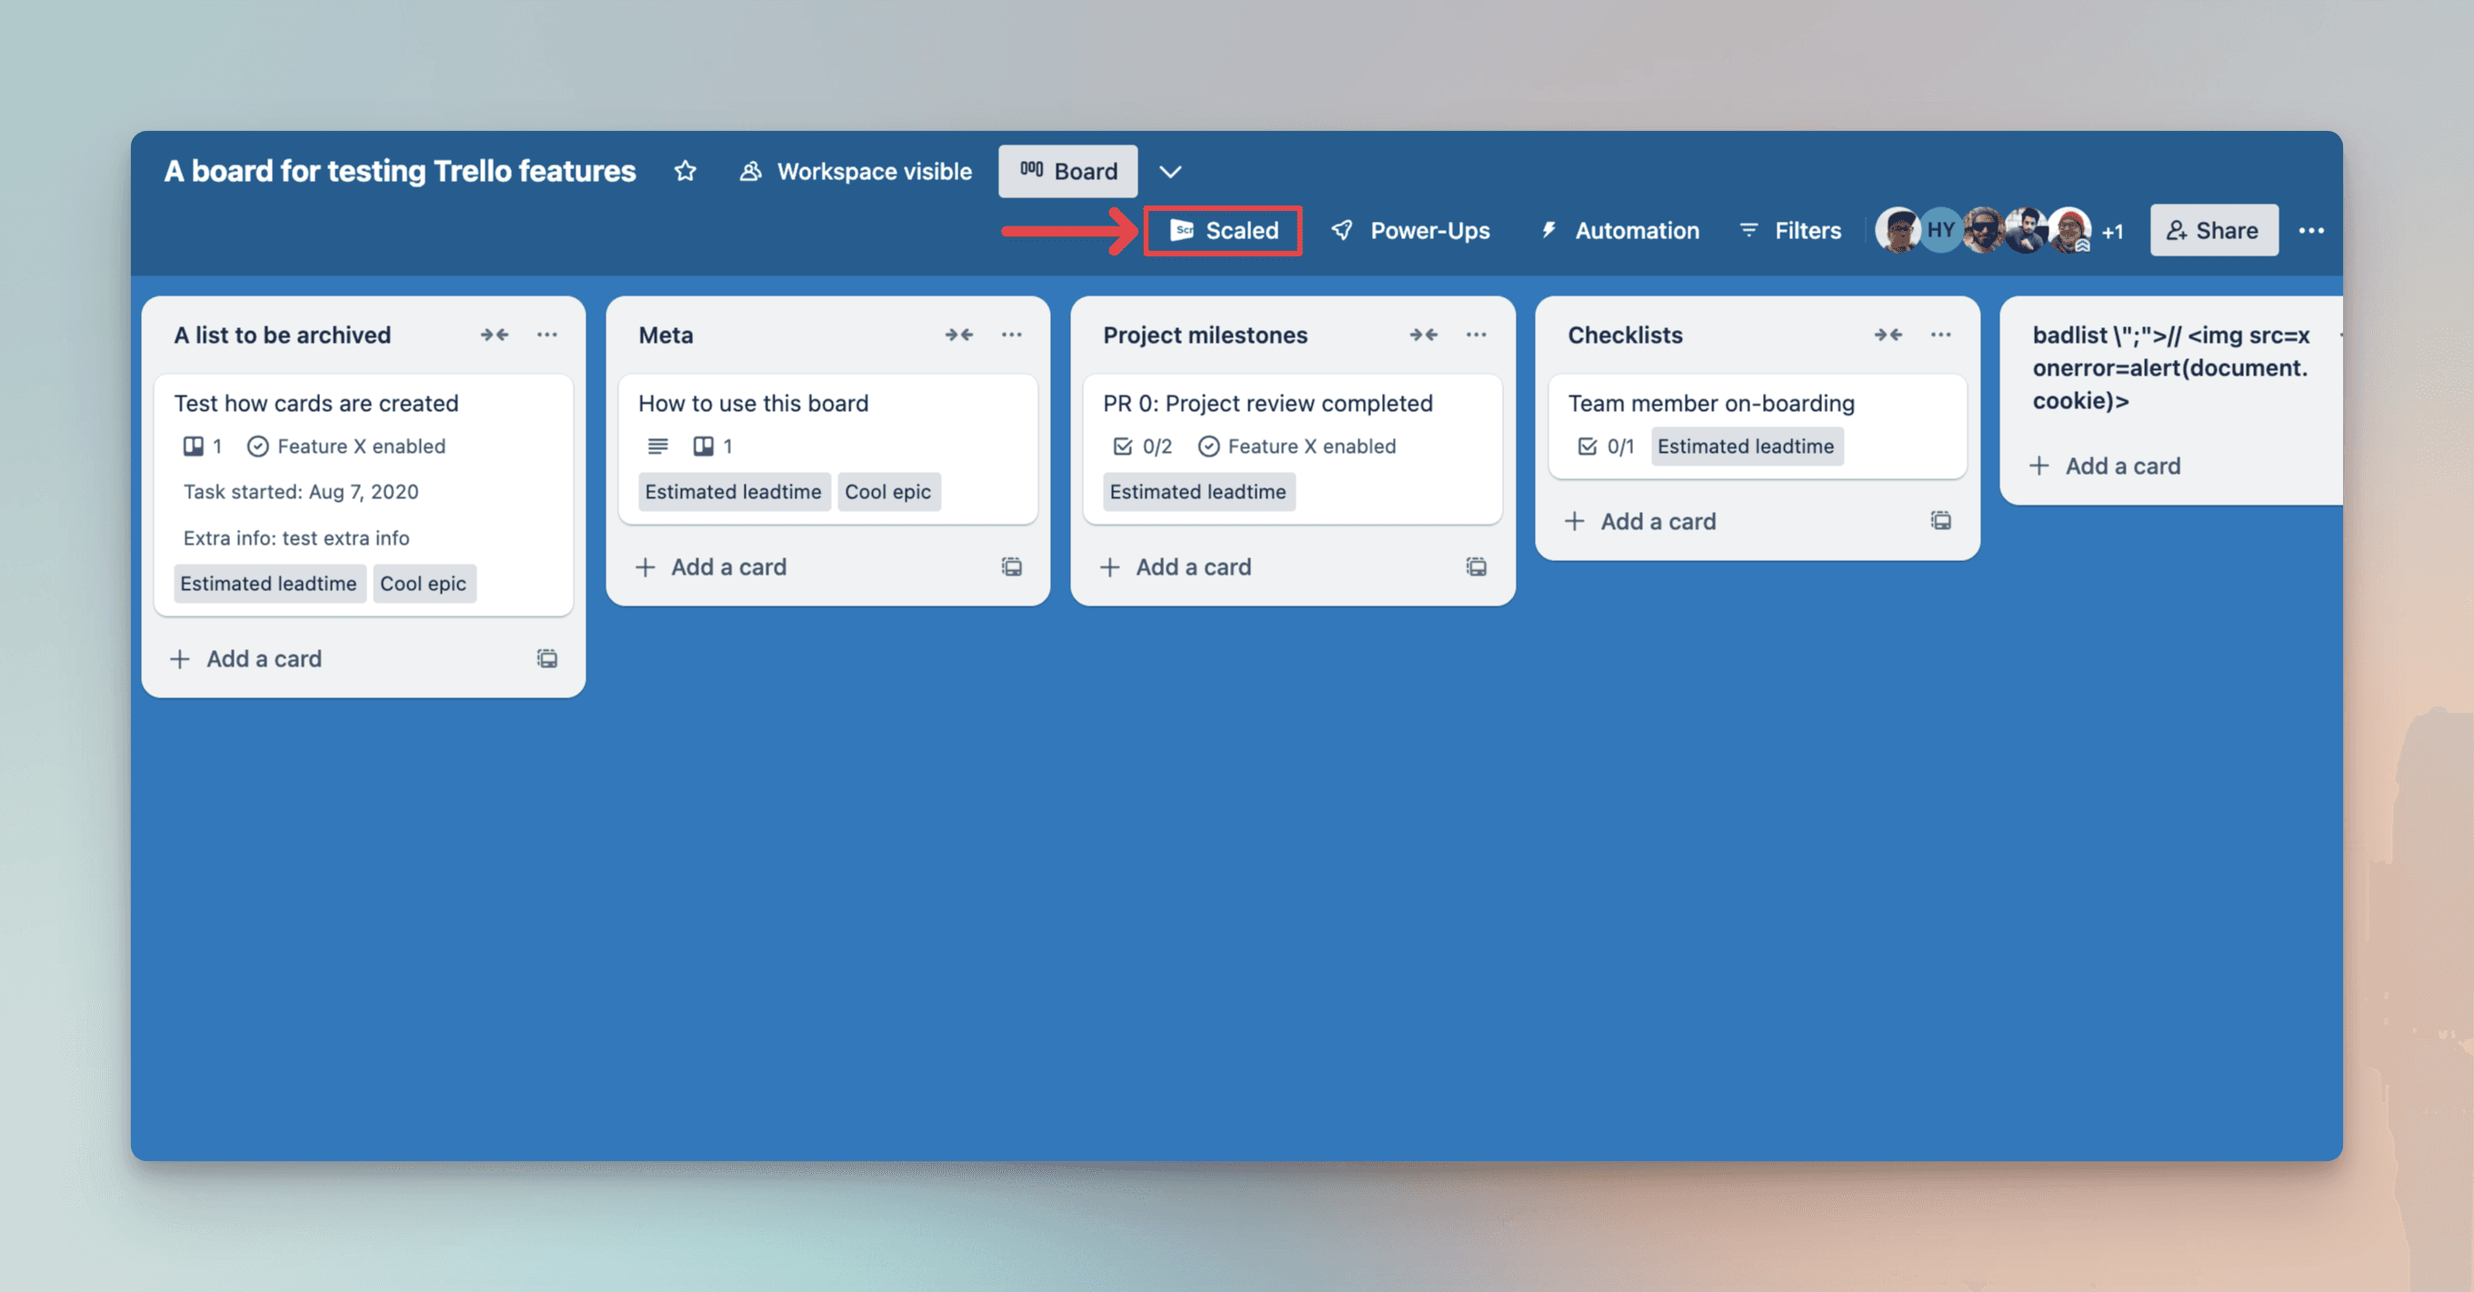Viewport: 2474px width, 1292px height.
Task: Add a card to 'A list to be archived'
Action: (x=245, y=659)
